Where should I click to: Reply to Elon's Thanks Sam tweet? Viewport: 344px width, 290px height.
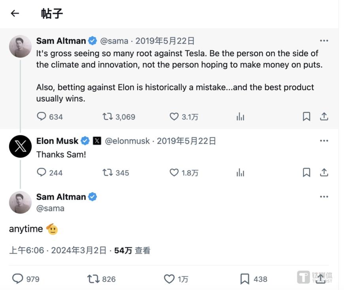(41, 172)
